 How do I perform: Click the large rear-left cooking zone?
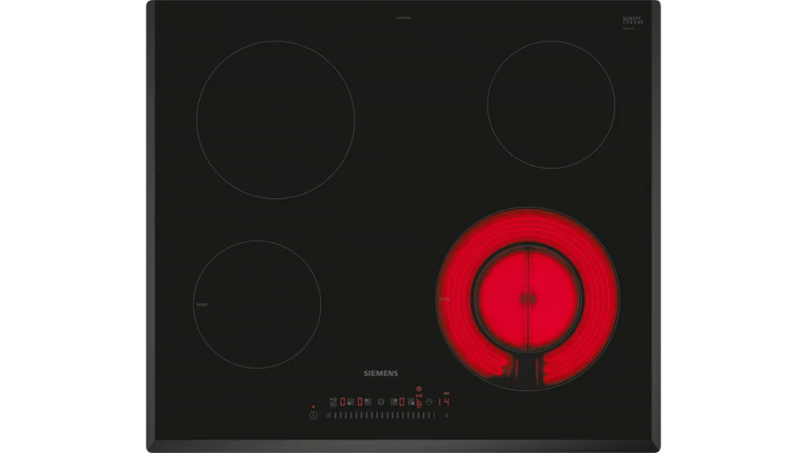275,120
